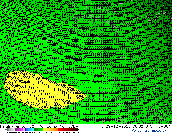The width and height of the screenshot is (172, 133).
Task: Click the [gdmp] unit label
Action: 52,126
